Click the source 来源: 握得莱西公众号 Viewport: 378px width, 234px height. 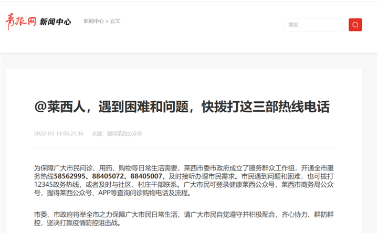click(117, 133)
